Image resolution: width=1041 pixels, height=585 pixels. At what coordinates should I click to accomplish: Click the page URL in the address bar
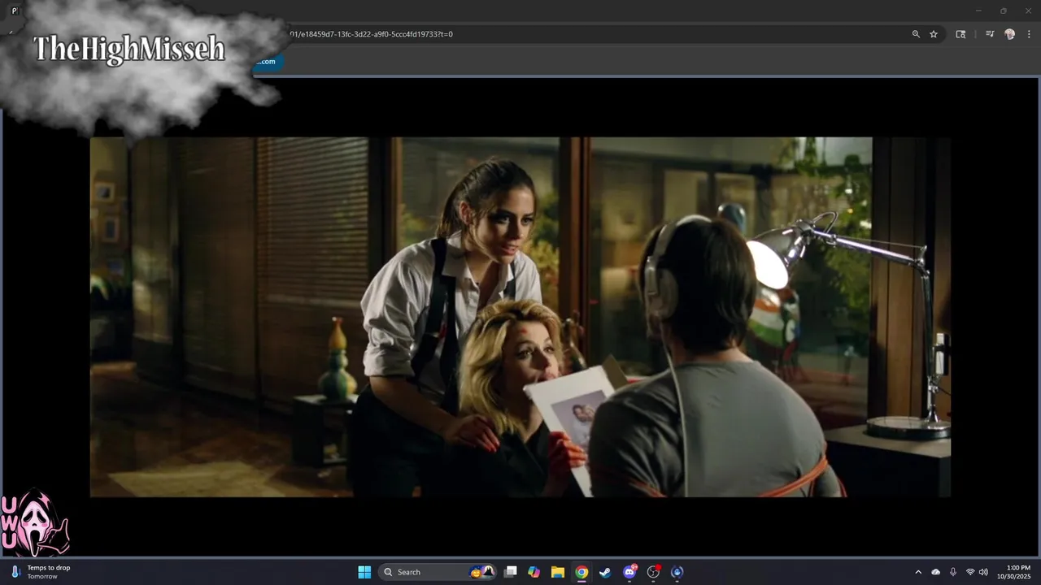pos(371,34)
